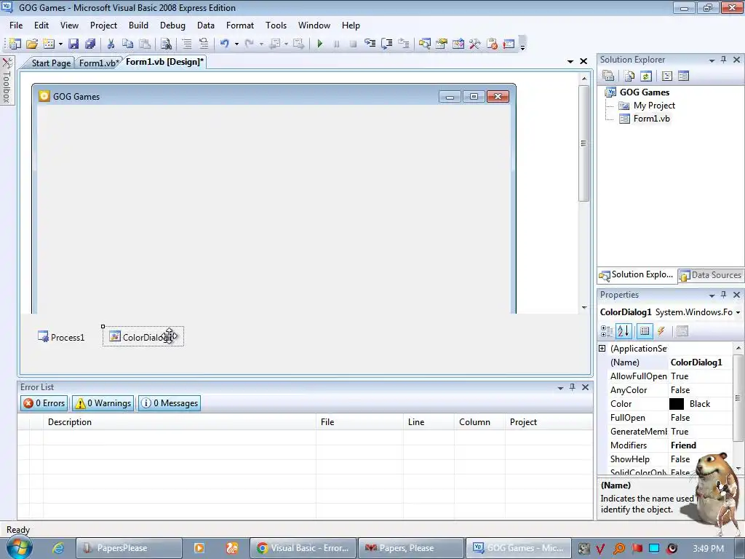Switch to the Data Sources tab
Image resolution: width=745 pixels, height=559 pixels.
[711, 274]
